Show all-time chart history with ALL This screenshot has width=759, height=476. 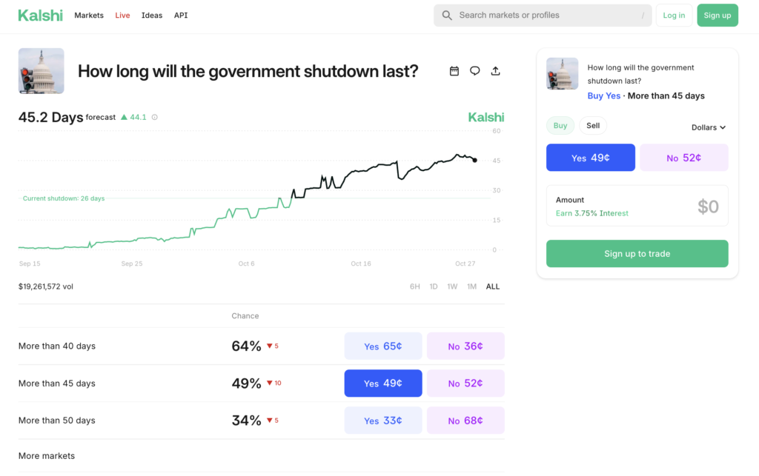(x=492, y=286)
